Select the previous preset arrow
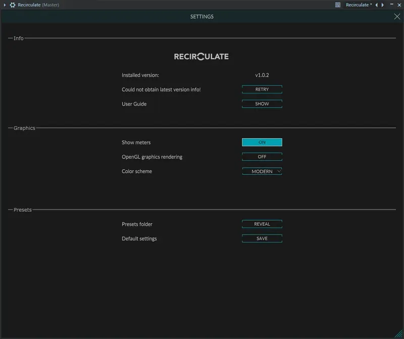The image size is (404, 339). (x=376, y=5)
